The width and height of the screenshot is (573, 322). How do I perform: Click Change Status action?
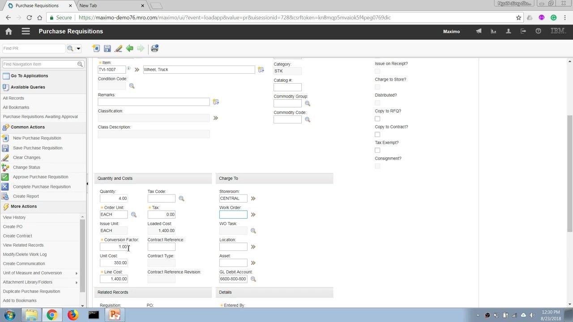[26, 167]
